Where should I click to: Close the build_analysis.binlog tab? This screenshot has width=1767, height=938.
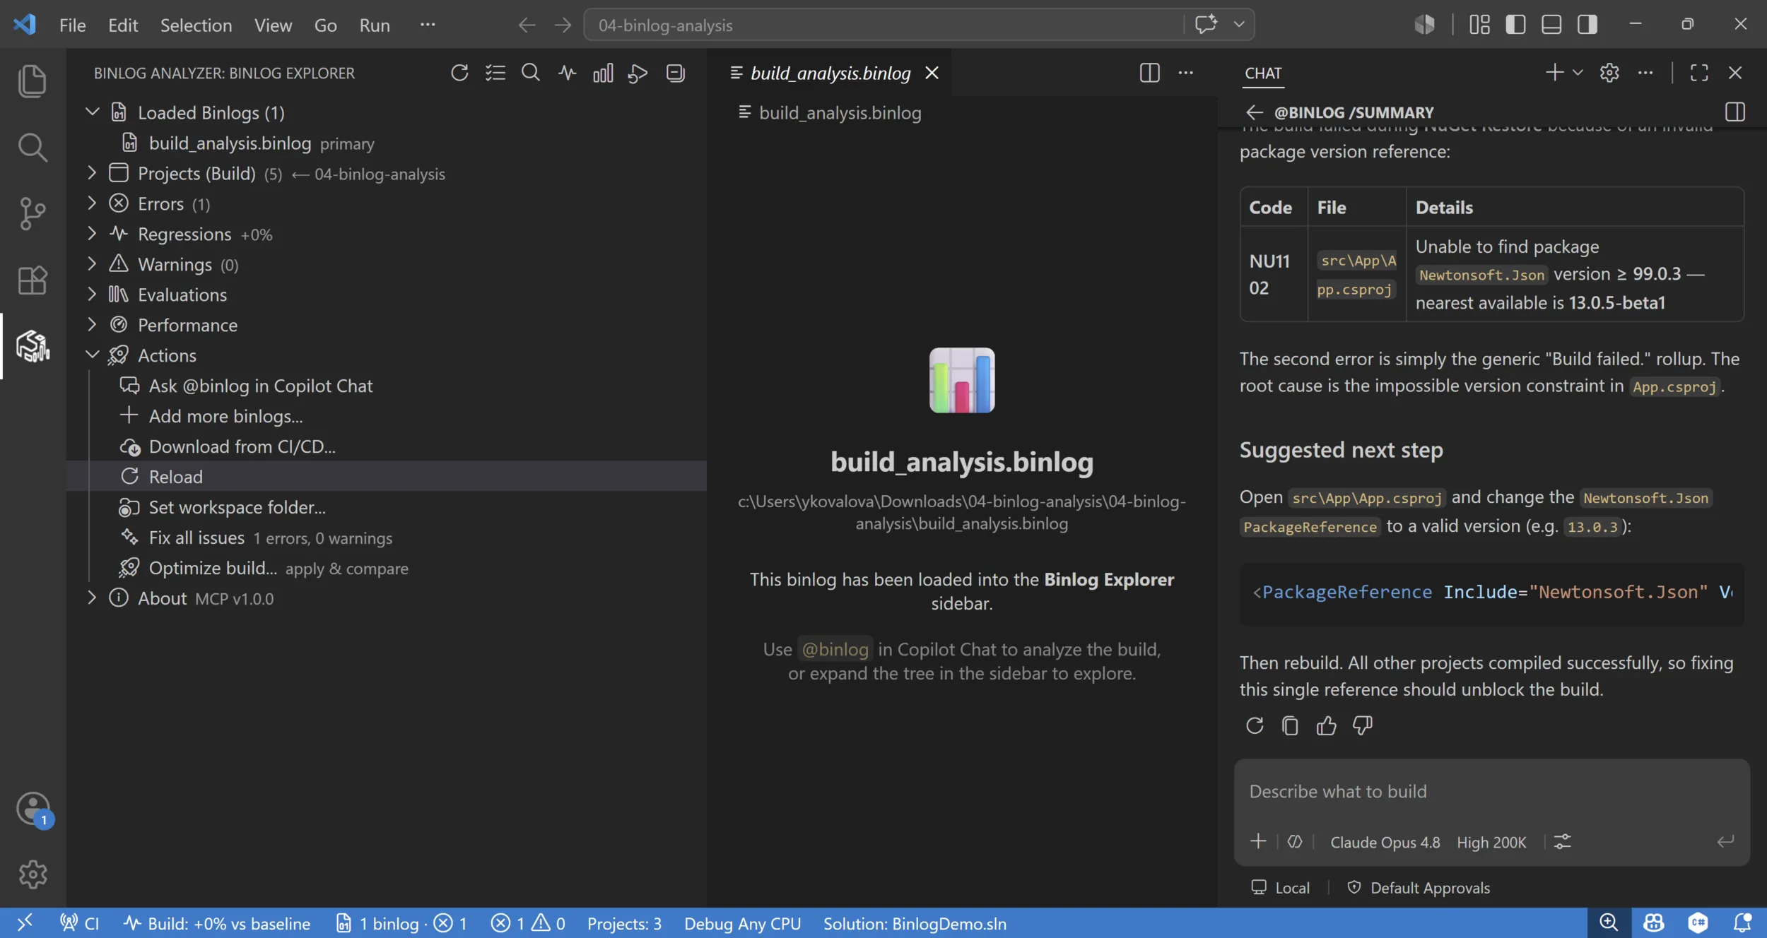click(932, 73)
